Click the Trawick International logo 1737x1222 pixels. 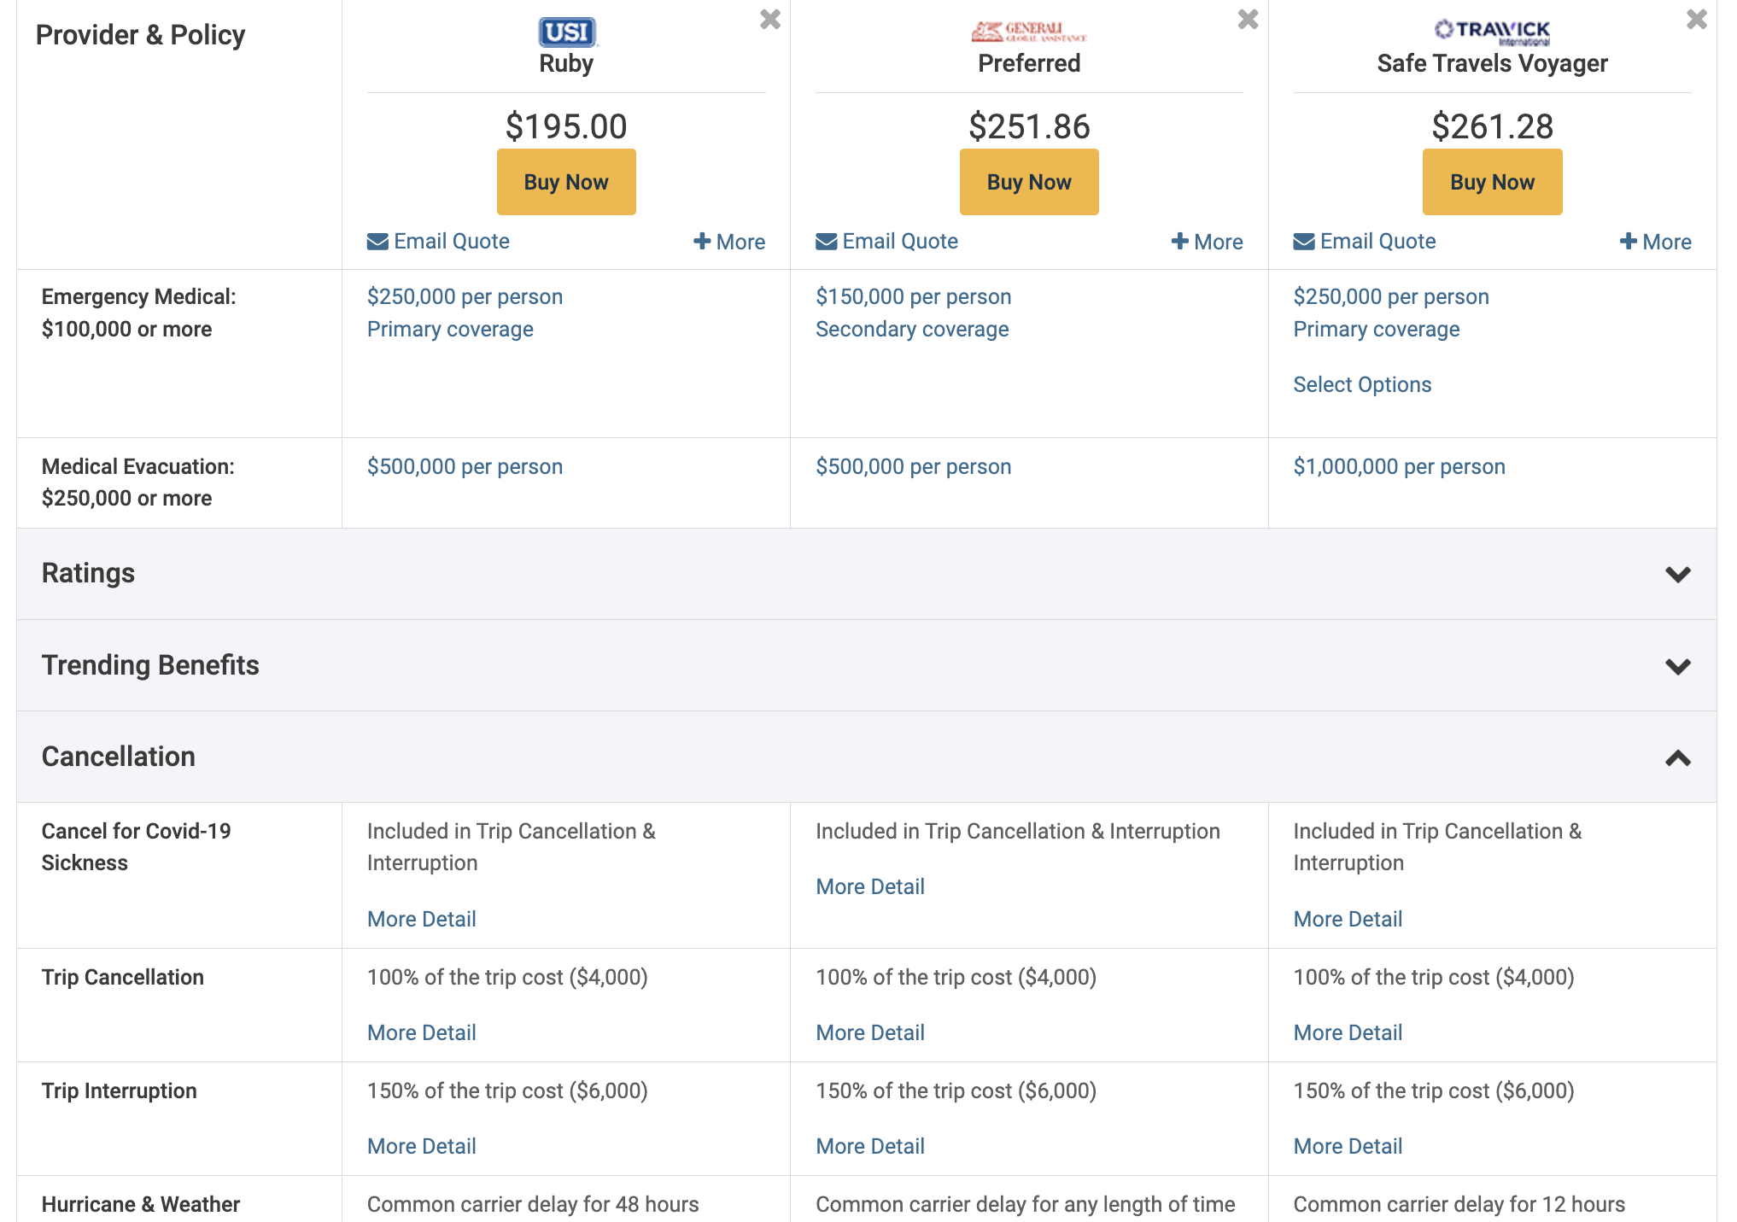point(1492,32)
